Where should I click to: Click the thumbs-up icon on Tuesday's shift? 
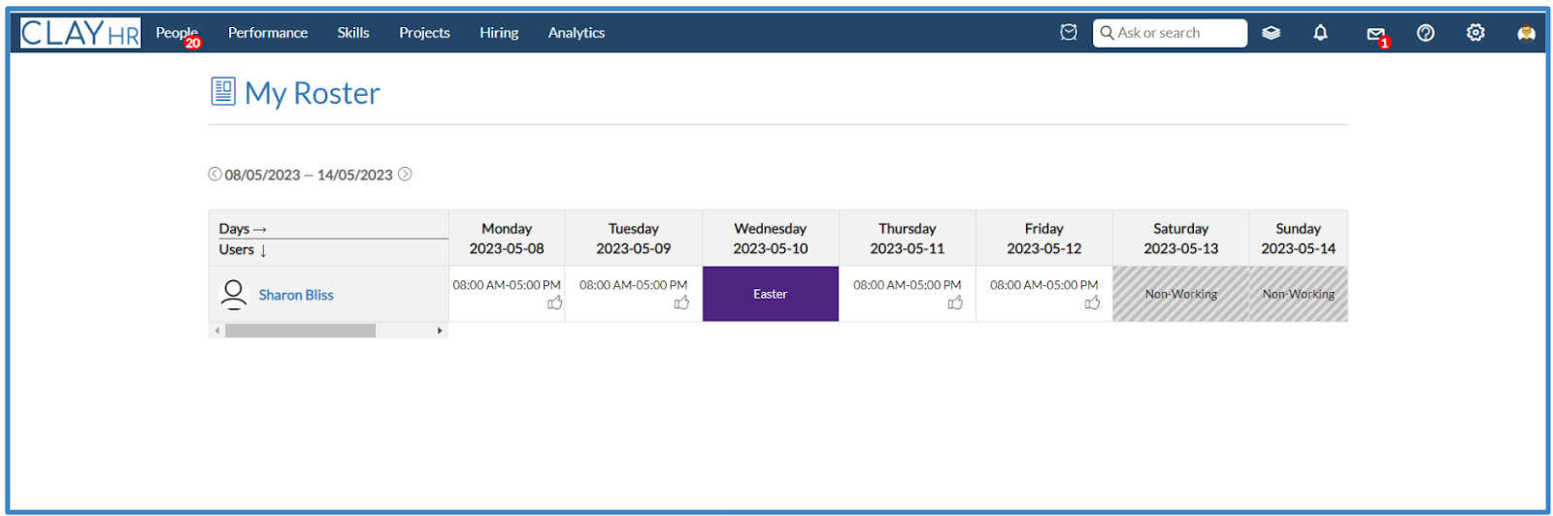coord(681,304)
